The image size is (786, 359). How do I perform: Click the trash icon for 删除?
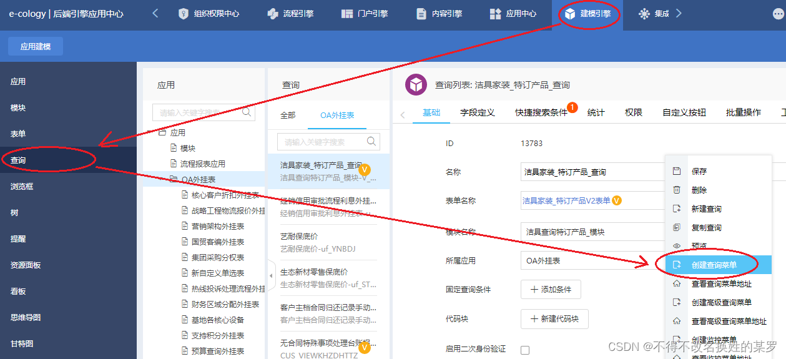click(x=677, y=190)
